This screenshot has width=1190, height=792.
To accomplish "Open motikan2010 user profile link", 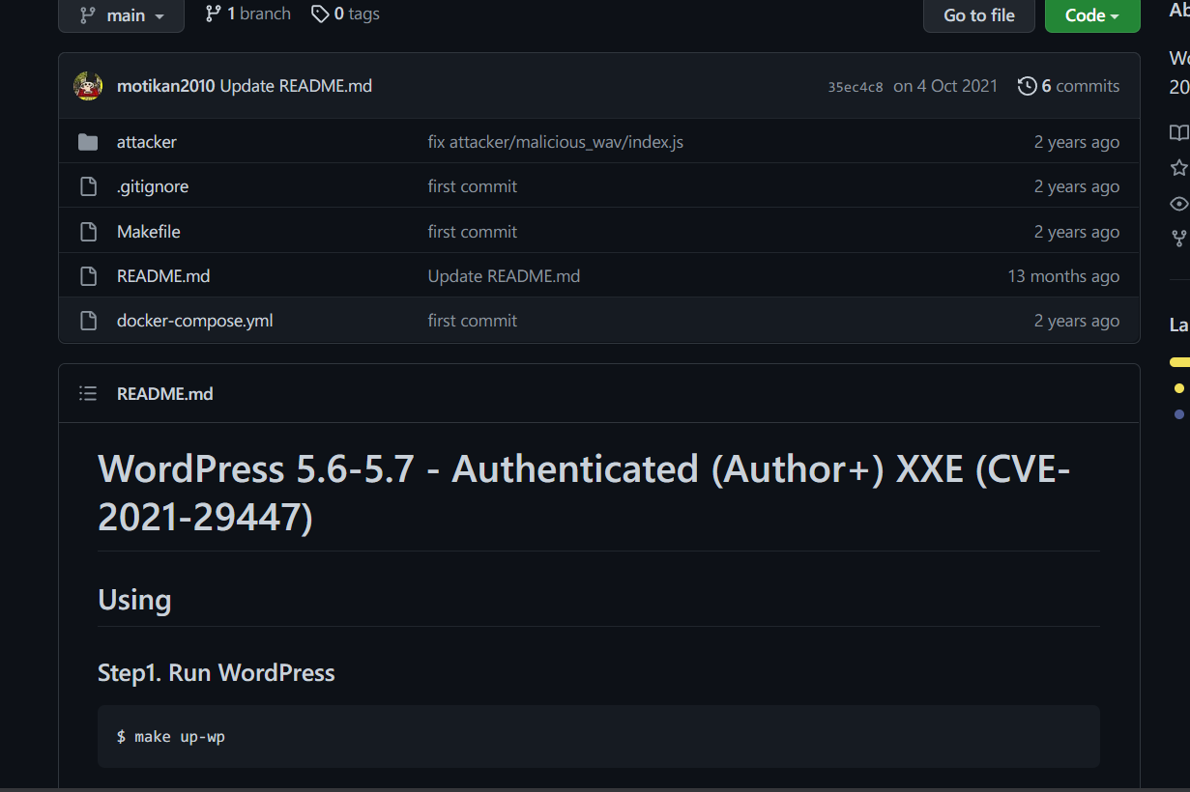I will 166,86.
